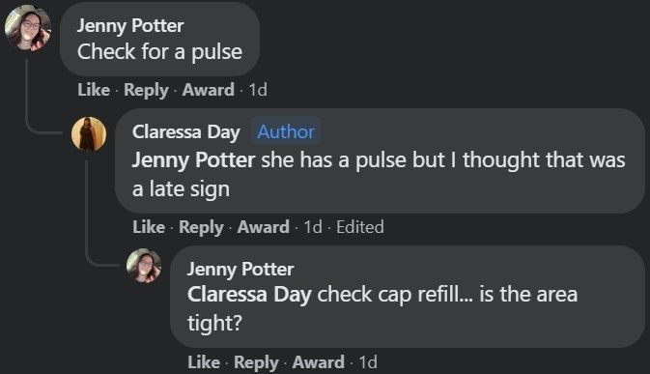Like the 'Check for a pulse' comment

coord(94,90)
